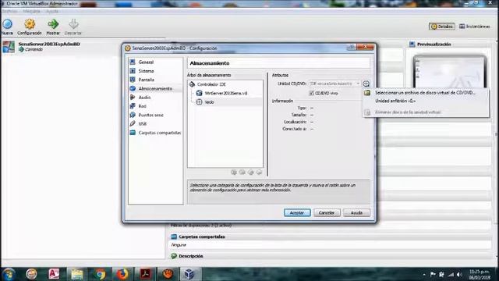This screenshot has height=281, width=499.
Task: Open the Windows Start button
Action: click(x=9, y=274)
